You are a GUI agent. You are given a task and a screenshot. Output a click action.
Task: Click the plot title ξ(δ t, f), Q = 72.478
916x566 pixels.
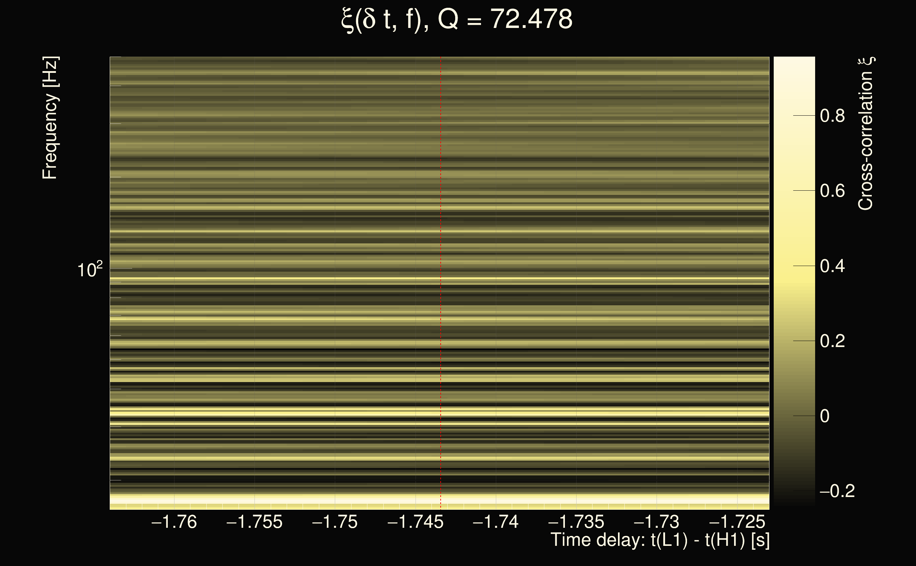pos(457,19)
